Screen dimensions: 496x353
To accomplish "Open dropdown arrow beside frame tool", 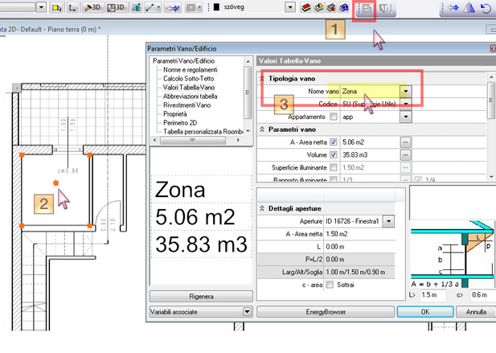I will click(199, 7).
